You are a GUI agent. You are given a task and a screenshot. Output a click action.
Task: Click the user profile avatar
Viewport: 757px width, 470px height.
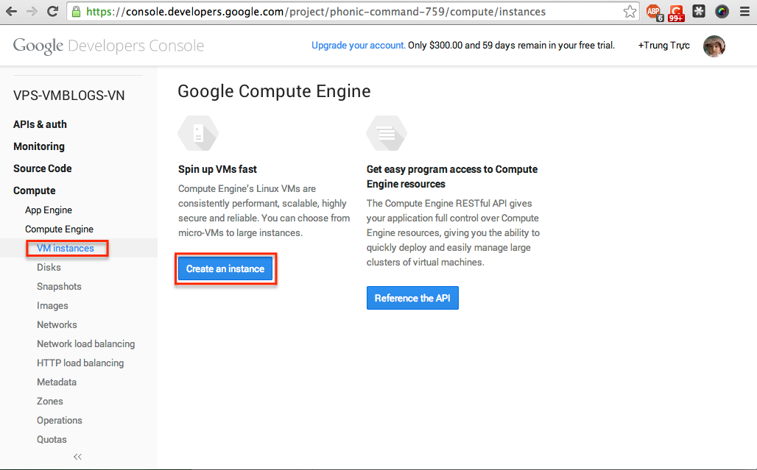(714, 46)
